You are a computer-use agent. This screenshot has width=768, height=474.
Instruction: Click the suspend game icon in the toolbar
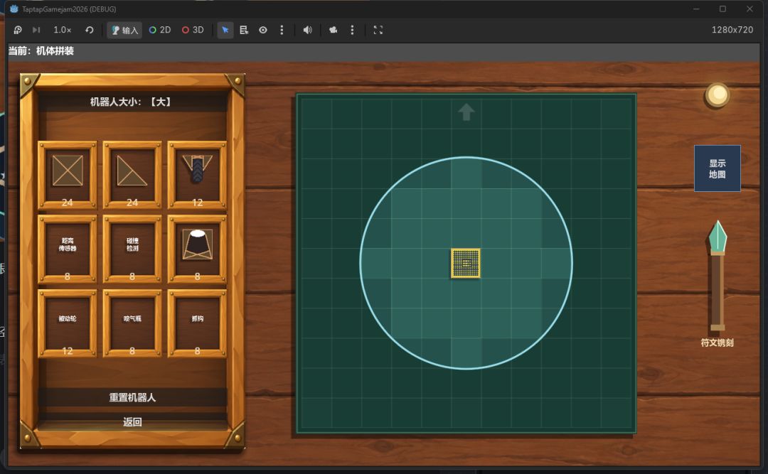tap(18, 30)
